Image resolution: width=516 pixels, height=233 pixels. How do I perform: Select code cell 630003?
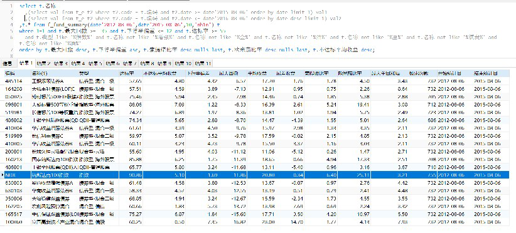coord(17,183)
